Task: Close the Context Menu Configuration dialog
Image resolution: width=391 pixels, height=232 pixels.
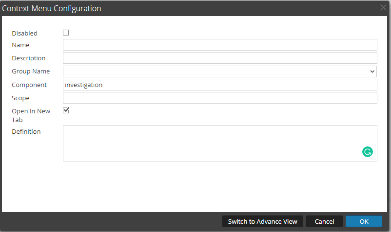Action: point(383,8)
